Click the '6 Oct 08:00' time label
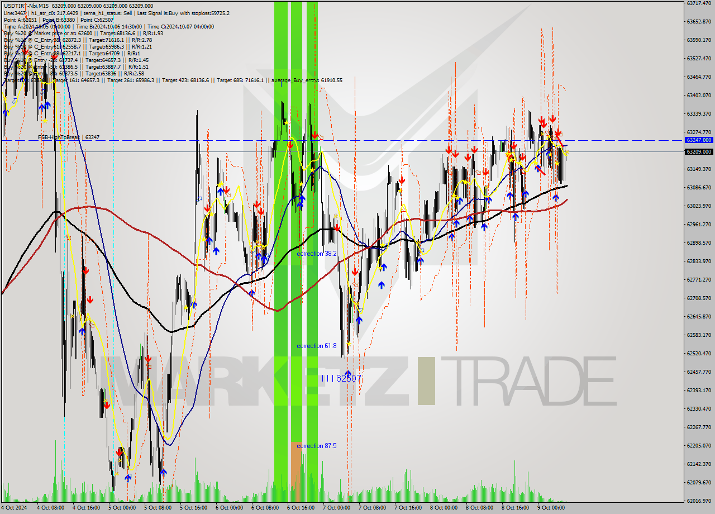715x514 pixels. click(265, 508)
